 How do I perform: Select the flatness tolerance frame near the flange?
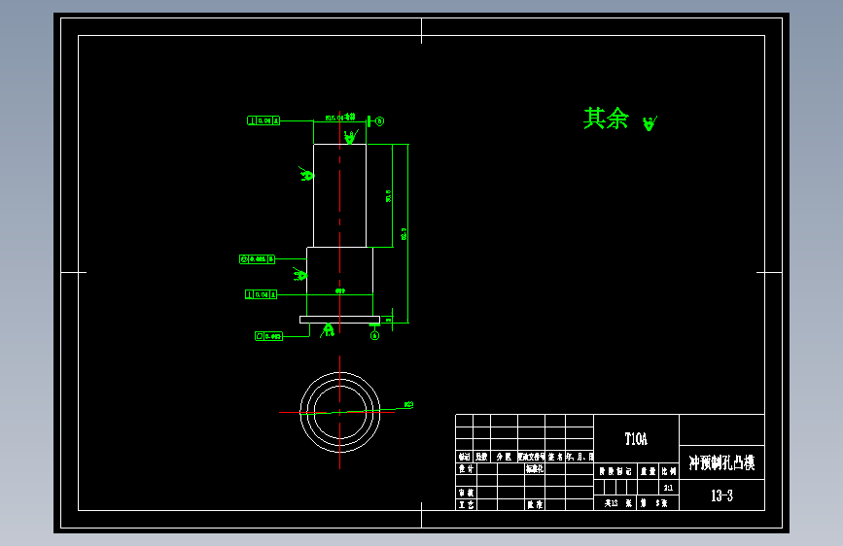pos(268,336)
